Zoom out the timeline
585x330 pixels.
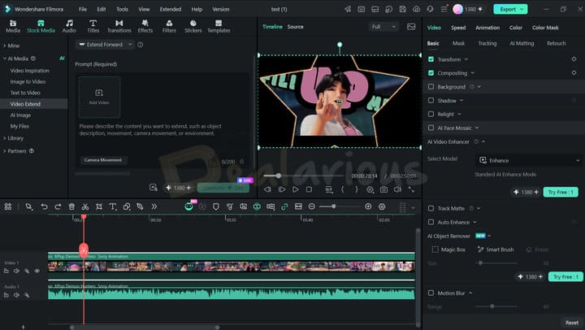pyautogui.click(x=311, y=206)
